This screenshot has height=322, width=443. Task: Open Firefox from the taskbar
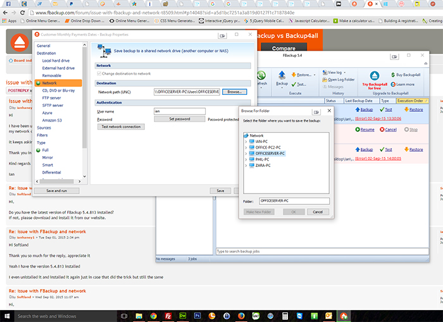point(241,316)
